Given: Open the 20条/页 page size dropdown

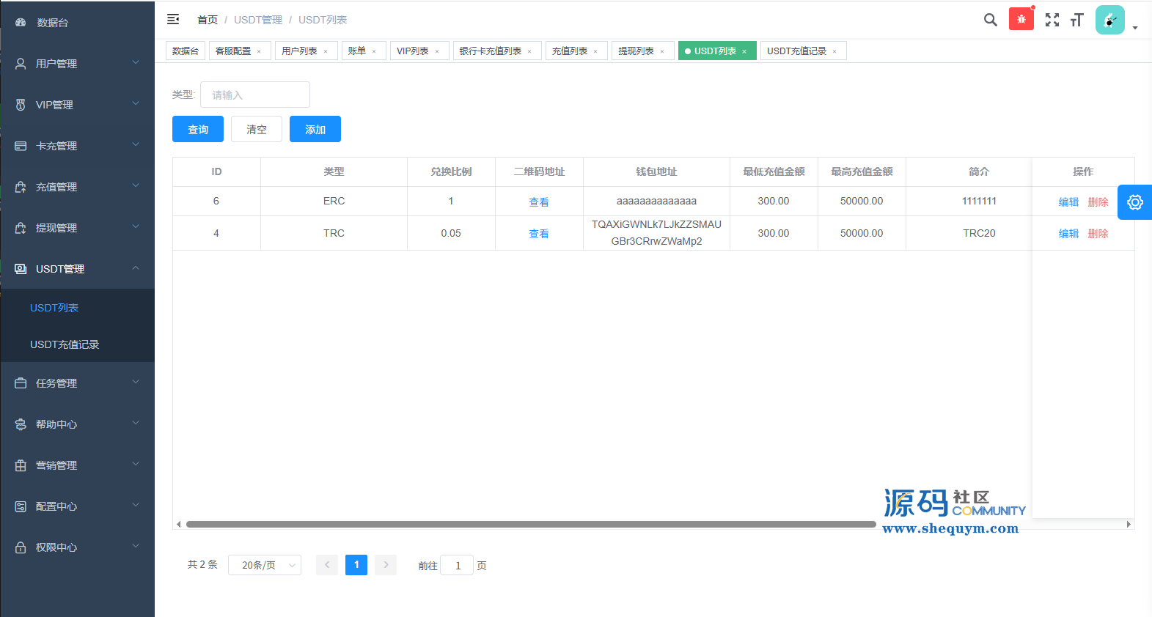Looking at the screenshot, I should click(x=264, y=565).
